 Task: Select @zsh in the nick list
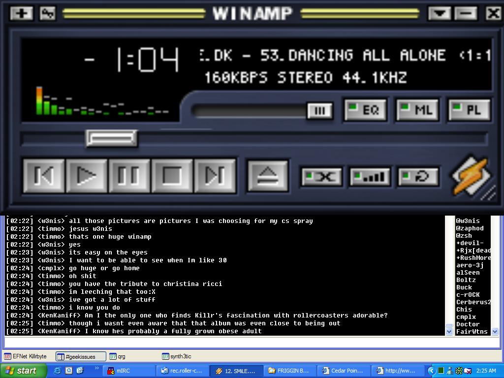pos(464,236)
